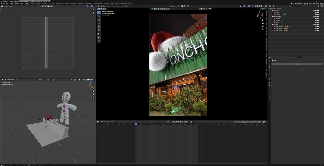Open the Render menu
Image resolution: width=324 pixels, height=166 pixels.
[12, 4]
